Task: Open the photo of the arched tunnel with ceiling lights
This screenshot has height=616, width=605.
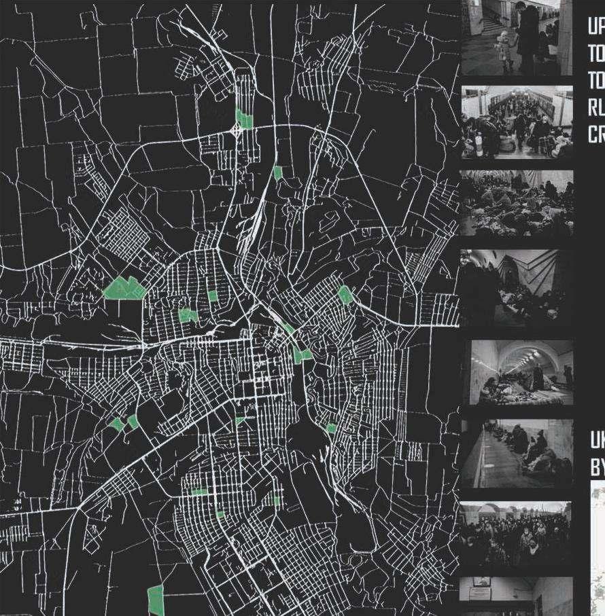Action: click(521, 372)
